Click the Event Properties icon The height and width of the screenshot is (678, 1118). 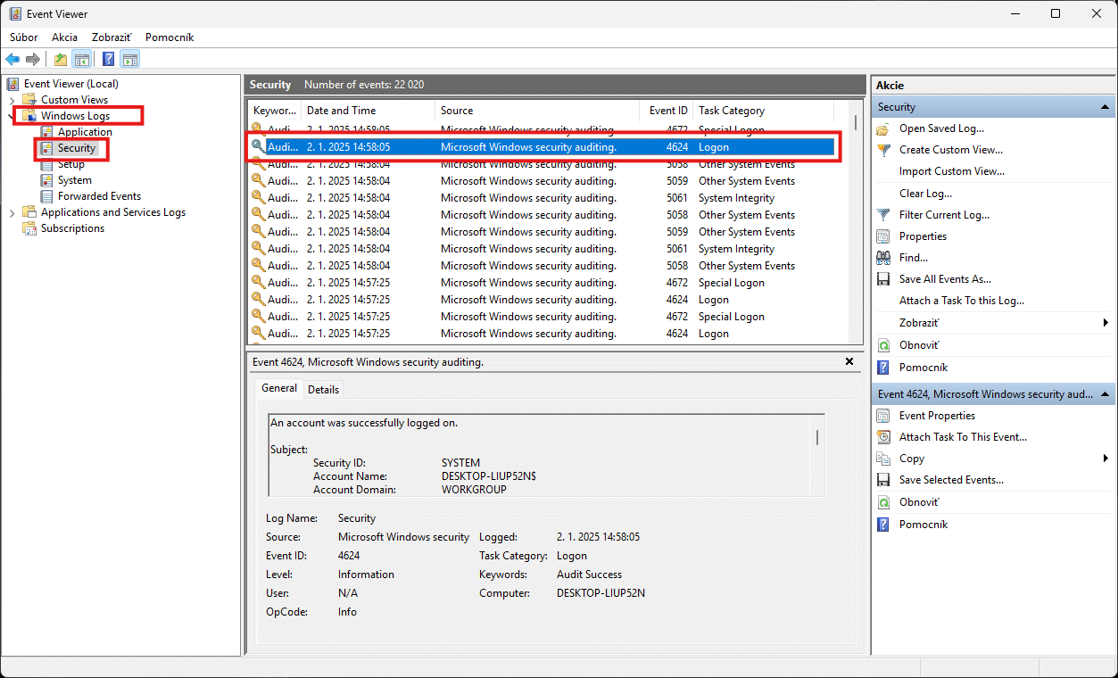[883, 416]
